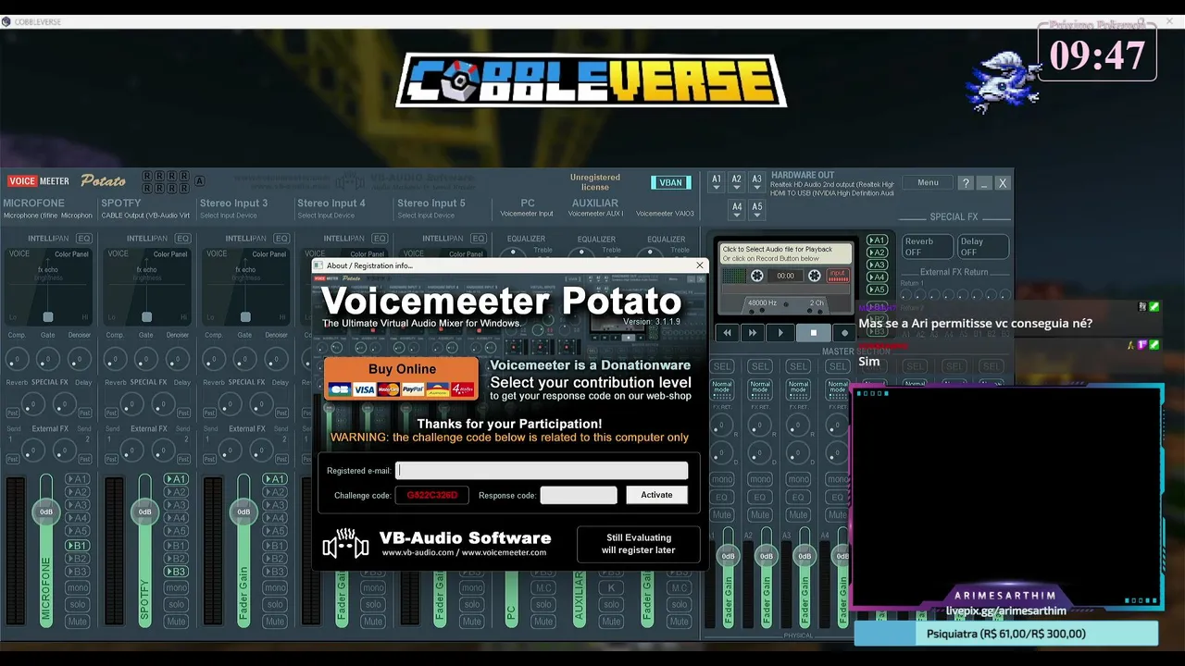Fast-forward the cassette recorder

[x=755, y=332]
